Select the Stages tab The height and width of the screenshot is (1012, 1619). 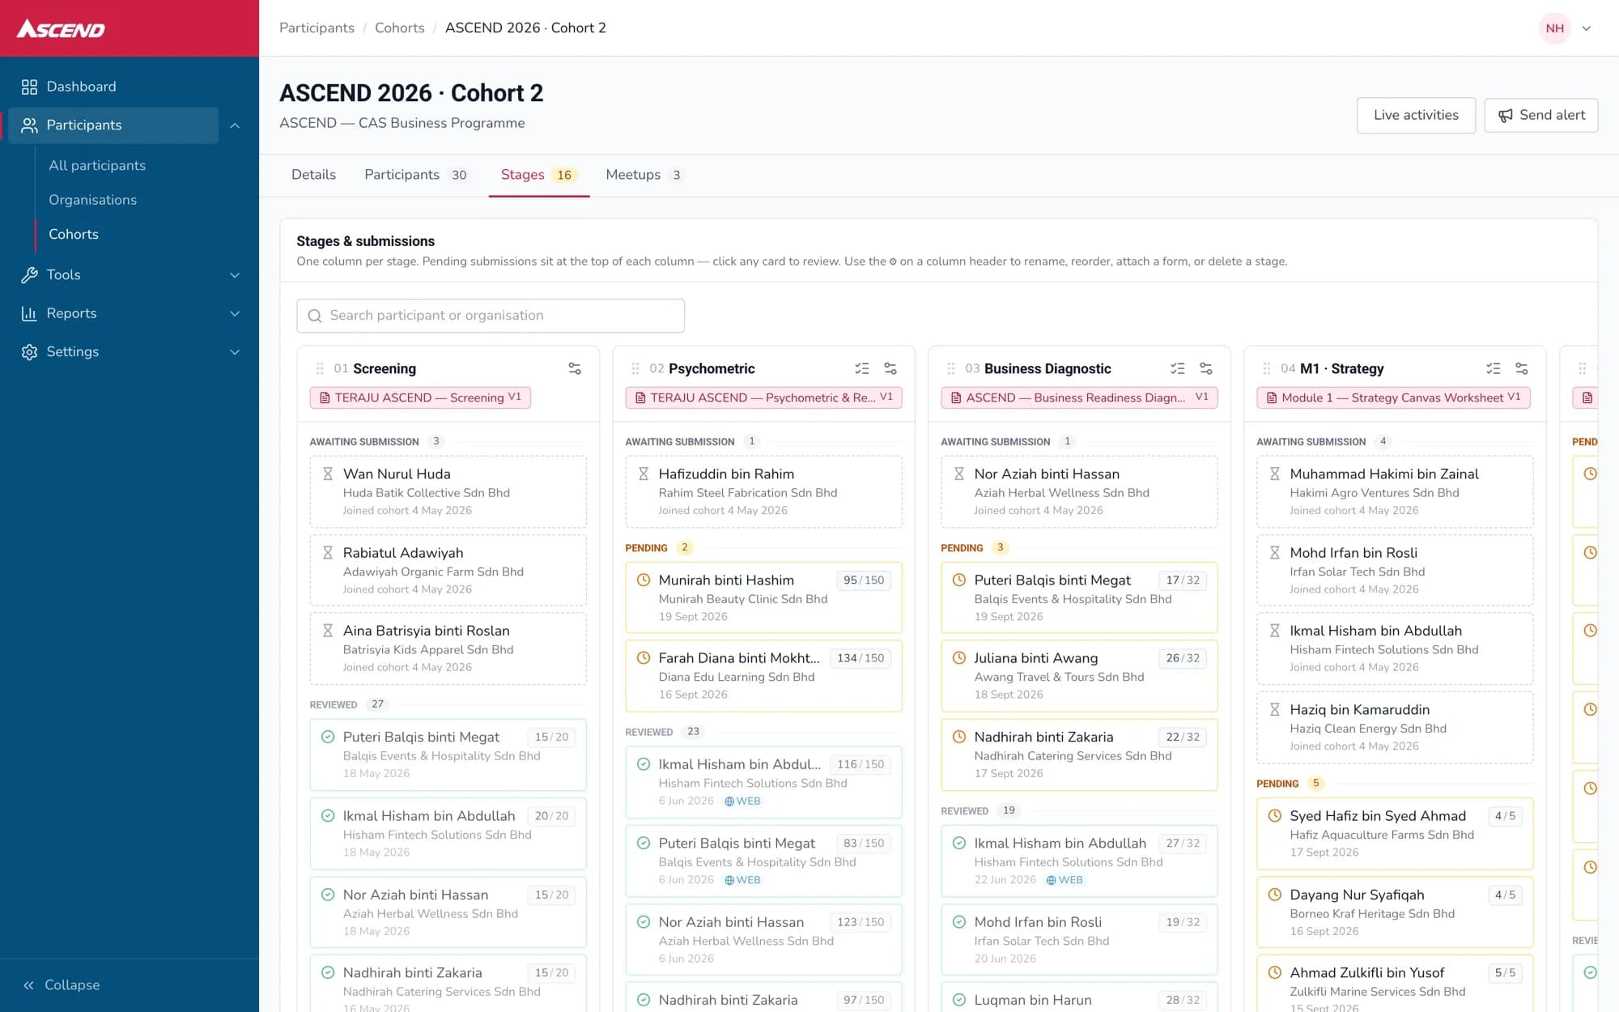[538, 175]
